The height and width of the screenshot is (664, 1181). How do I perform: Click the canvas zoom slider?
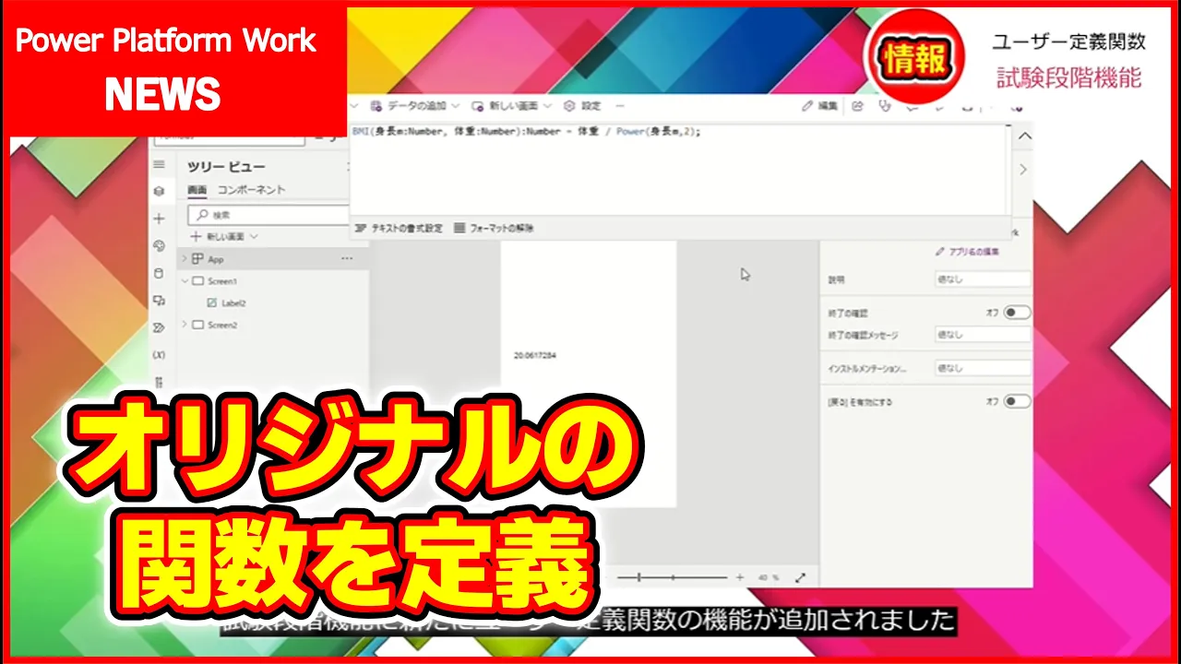click(x=673, y=577)
